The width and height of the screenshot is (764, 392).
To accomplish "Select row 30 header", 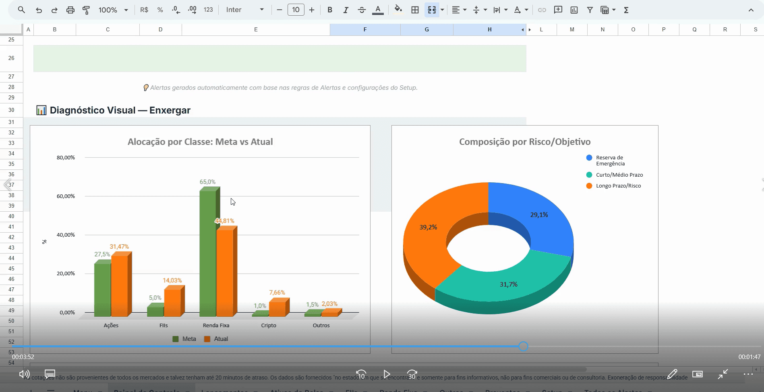I will [x=11, y=110].
